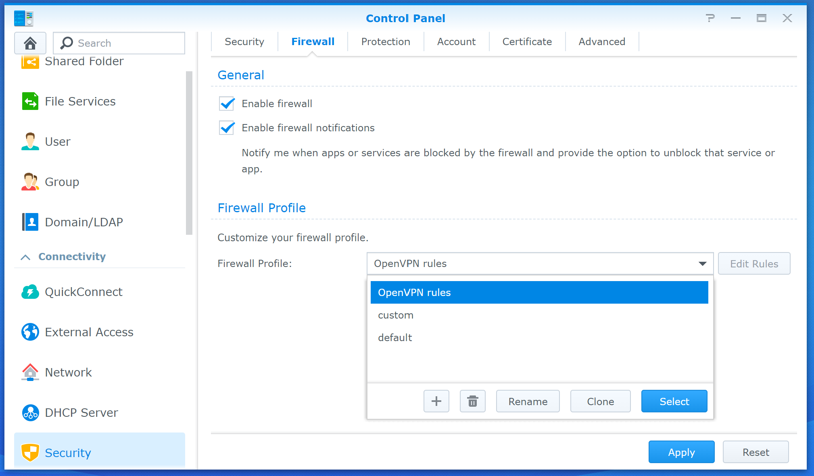
Task: Open External Access settings
Action: (x=89, y=332)
